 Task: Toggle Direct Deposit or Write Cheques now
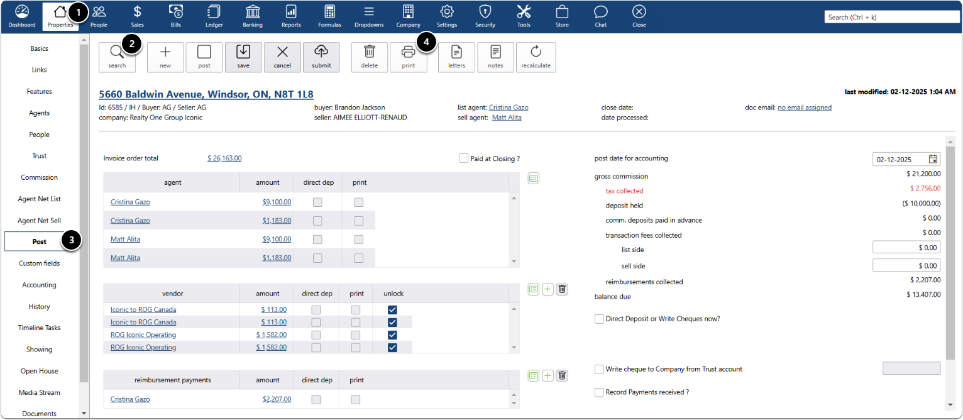pyautogui.click(x=599, y=319)
